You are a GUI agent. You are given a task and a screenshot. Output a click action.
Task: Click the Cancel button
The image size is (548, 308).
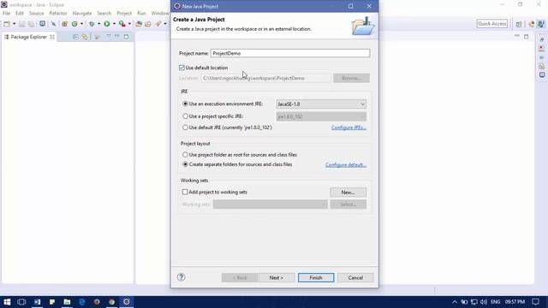click(355, 277)
